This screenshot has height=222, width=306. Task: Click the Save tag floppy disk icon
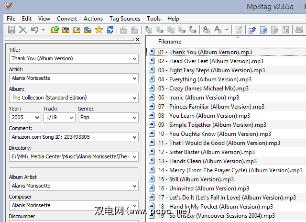pyautogui.click(x=11, y=30)
